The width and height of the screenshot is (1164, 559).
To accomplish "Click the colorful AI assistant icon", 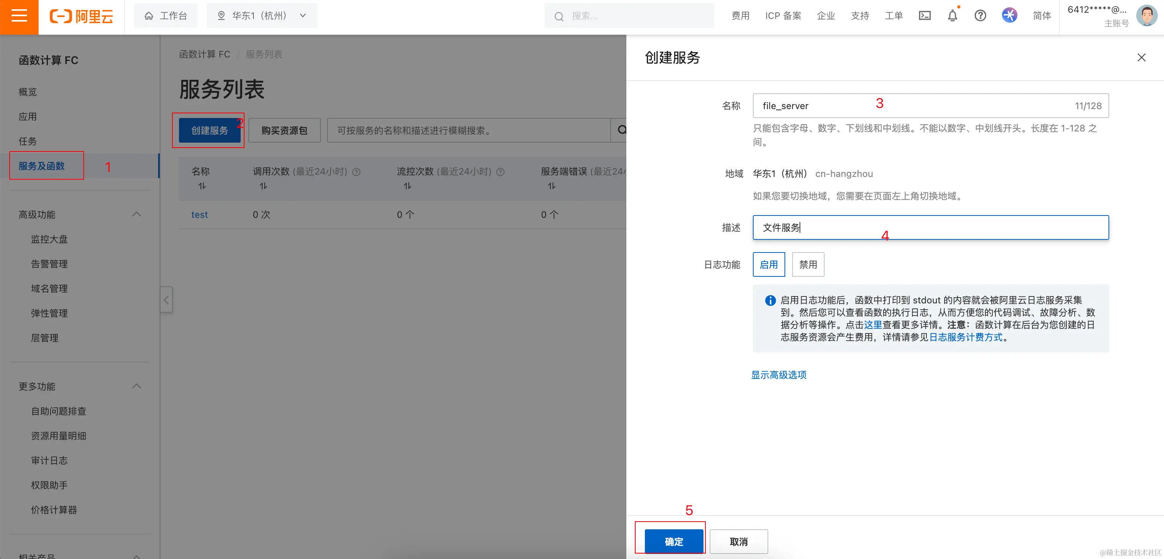I will pos(1009,15).
